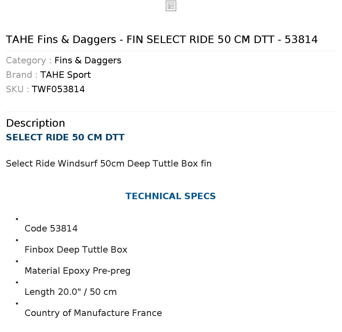The image size is (342, 332).
Task: Click the Code 53814 spec line
Action: click(x=51, y=229)
